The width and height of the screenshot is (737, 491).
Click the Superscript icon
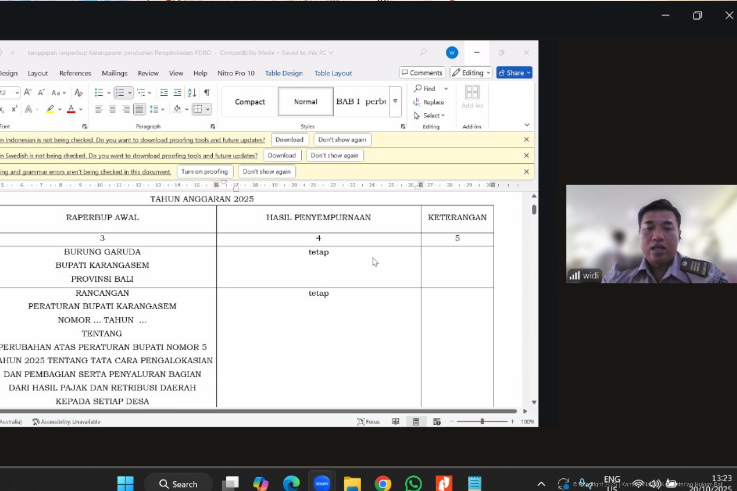[14, 109]
